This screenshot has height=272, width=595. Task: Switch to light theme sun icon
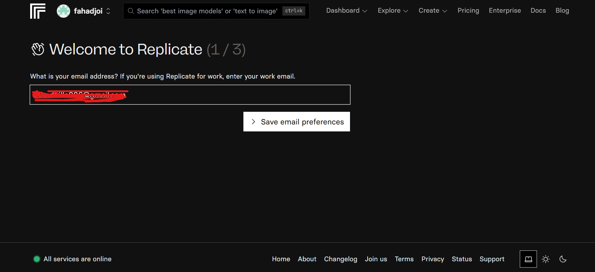[x=545, y=259]
